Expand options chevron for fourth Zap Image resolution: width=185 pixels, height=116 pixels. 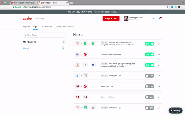tap(159, 76)
